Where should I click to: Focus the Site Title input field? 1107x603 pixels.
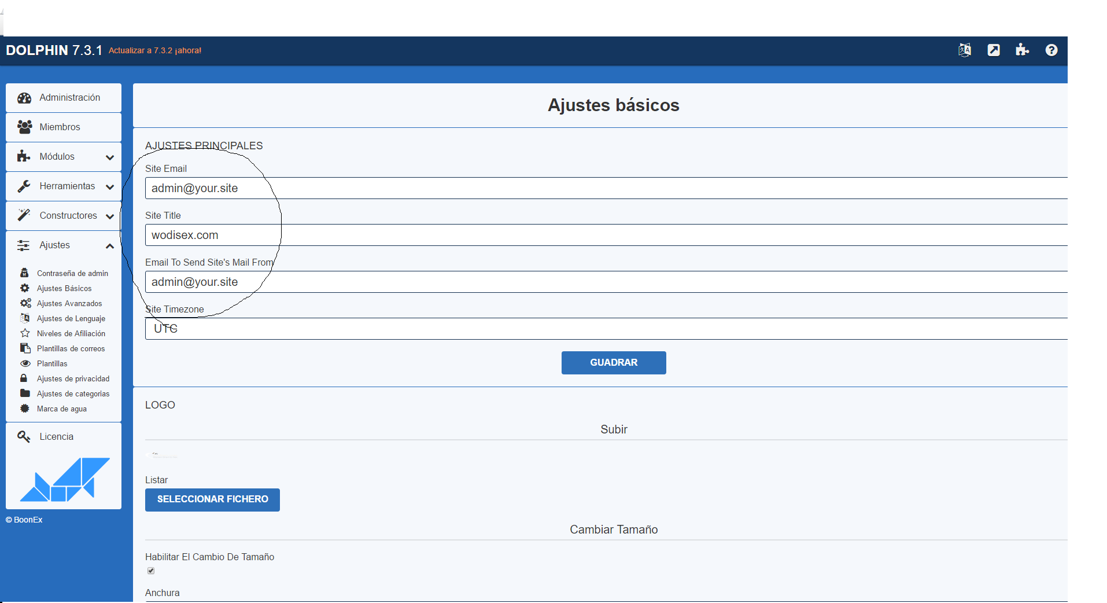pos(606,235)
